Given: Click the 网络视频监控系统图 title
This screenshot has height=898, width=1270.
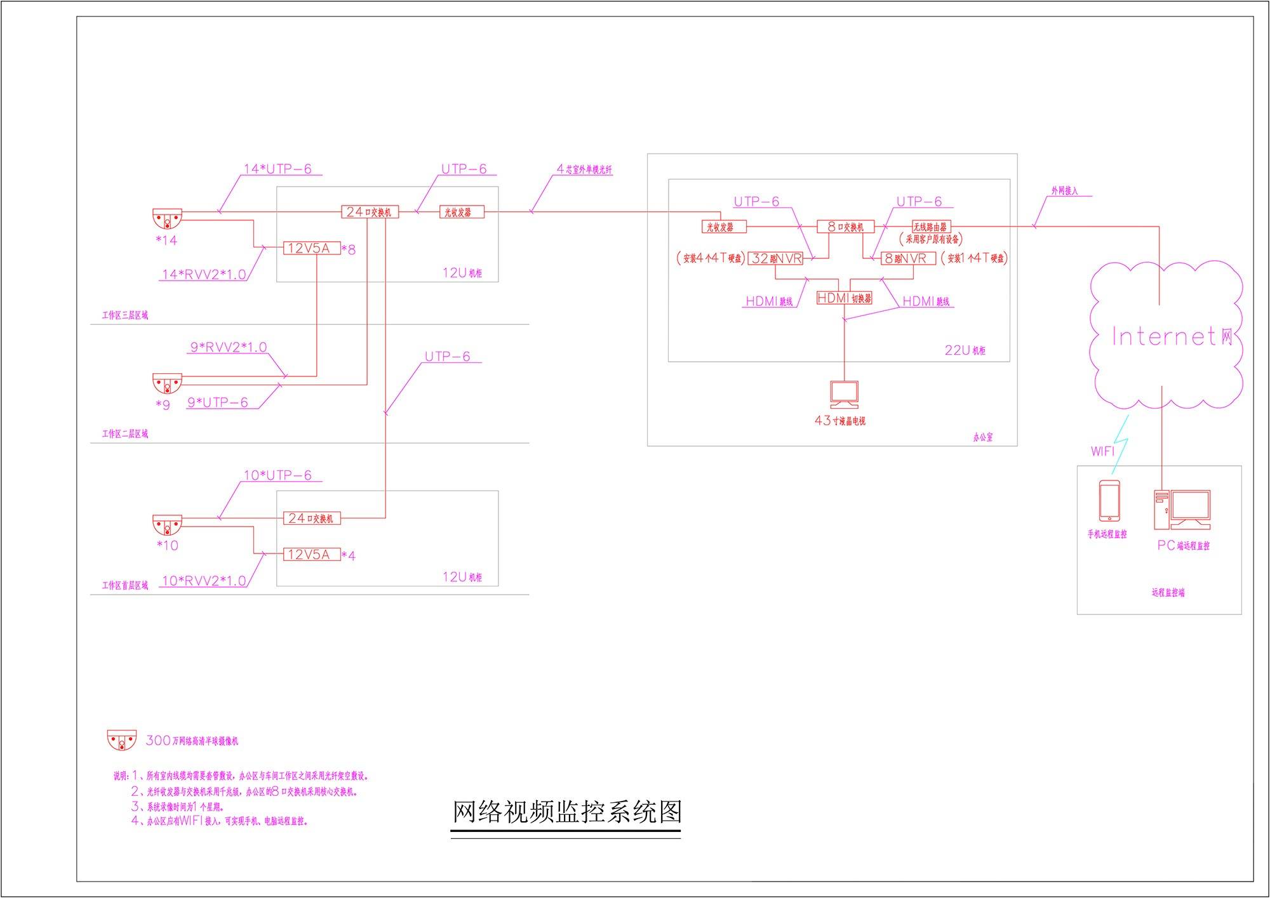Looking at the screenshot, I should (567, 812).
